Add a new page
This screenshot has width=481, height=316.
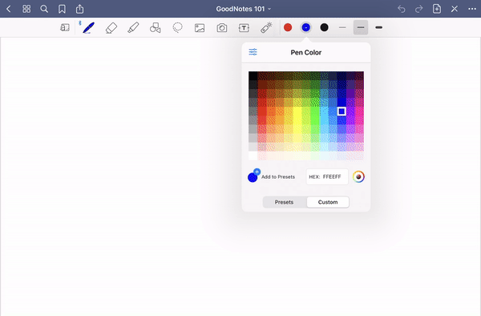point(437,9)
